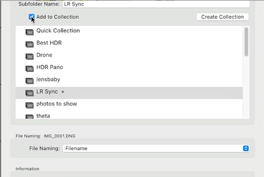Click the LR Sync collection icon
This screenshot has height=177, width=264.
pyautogui.click(x=29, y=93)
